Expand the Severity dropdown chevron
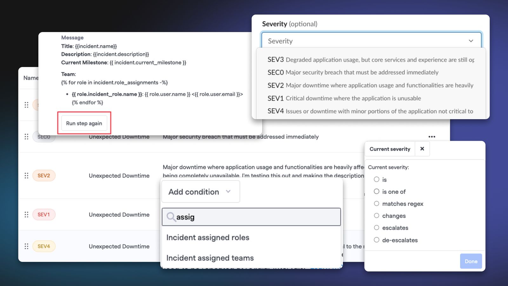The height and width of the screenshot is (286, 508). tap(471, 41)
